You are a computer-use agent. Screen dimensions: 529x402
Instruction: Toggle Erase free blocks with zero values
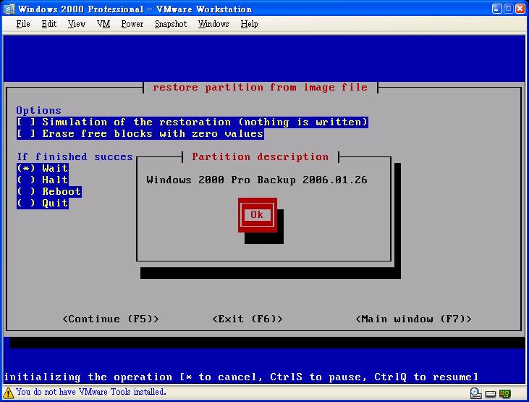pos(140,133)
